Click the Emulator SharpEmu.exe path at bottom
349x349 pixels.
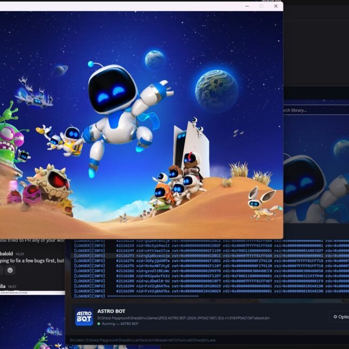point(143,340)
